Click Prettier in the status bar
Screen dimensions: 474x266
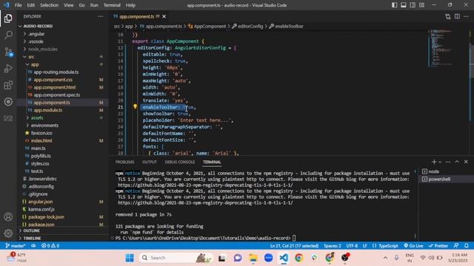coord(438,245)
